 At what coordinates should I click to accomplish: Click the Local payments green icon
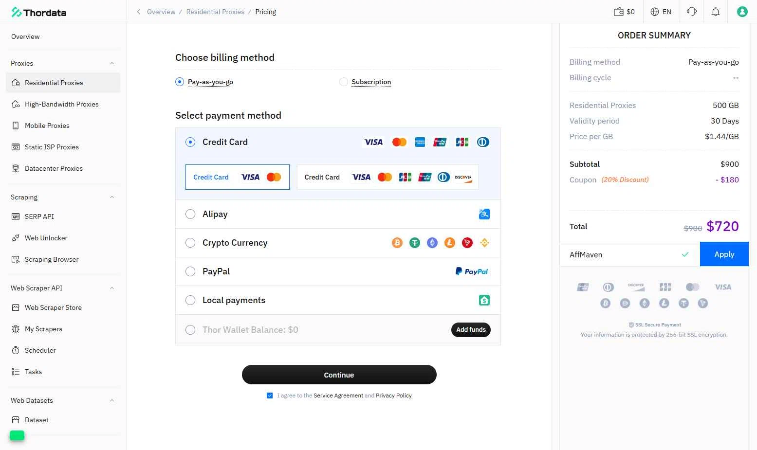(484, 300)
